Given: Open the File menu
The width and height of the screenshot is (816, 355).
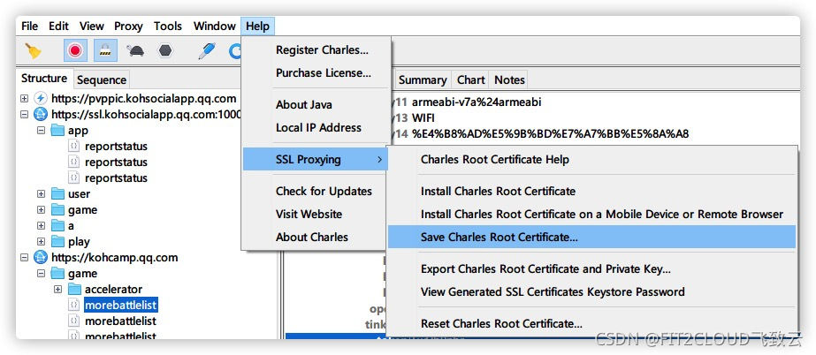Looking at the screenshot, I should (x=30, y=26).
